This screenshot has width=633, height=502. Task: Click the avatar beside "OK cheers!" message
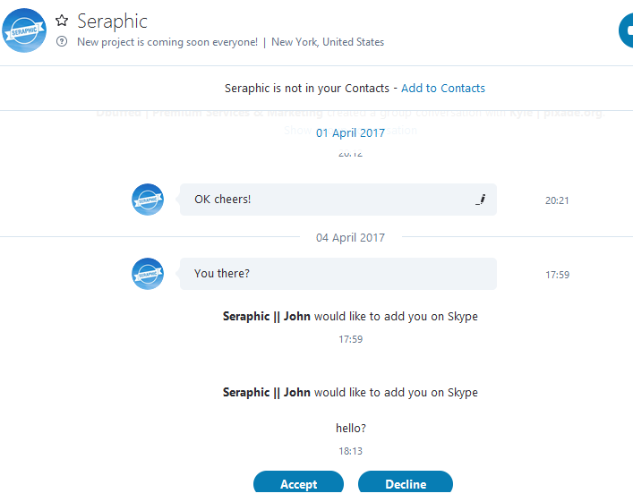(x=148, y=200)
